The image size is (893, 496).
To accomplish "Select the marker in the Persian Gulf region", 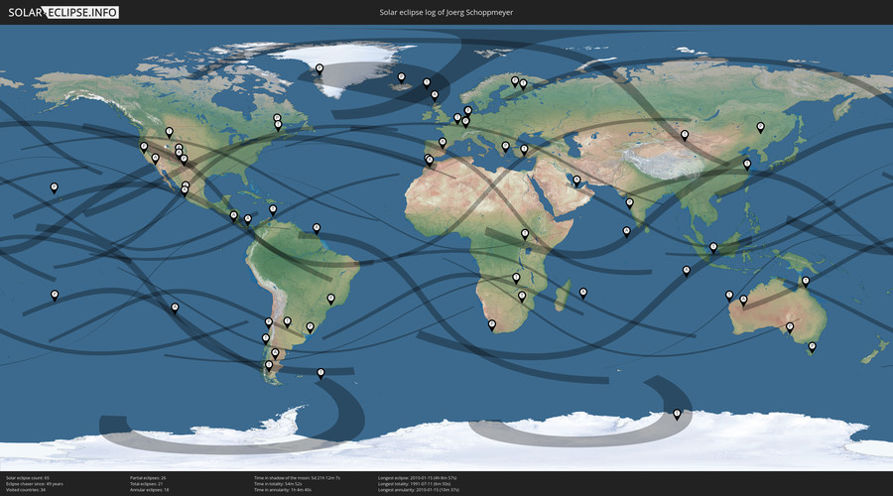I will point(576,181).
